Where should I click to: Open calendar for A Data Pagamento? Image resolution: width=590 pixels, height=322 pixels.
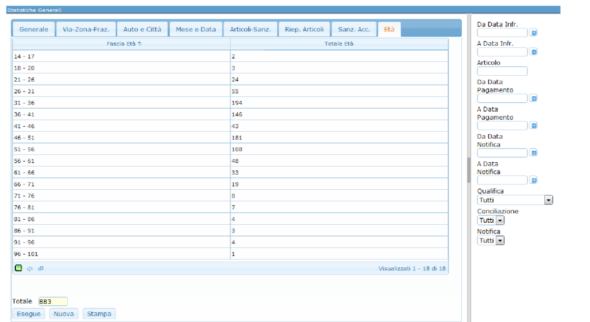click(533, 125)
